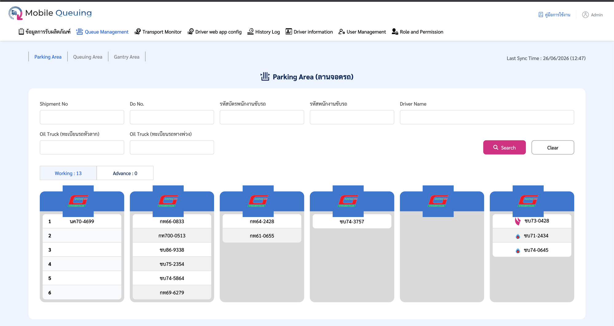This screenshot has height=326, width=614.
Task: Select truck กท66-0833
Action: click(172, 221)
